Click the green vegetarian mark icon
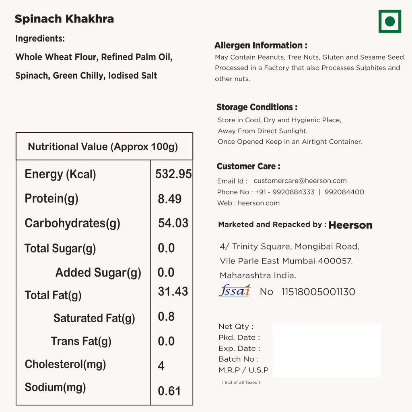The width and height of the screenshot is (412, 412). pyautogui.click(x=389, y=21)
